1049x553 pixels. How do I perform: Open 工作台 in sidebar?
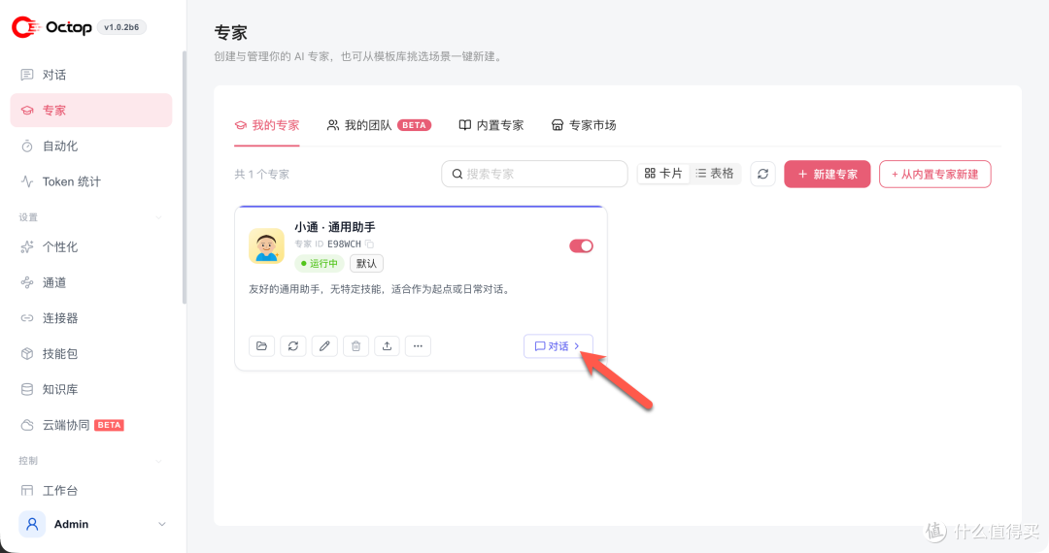[91, 490]
